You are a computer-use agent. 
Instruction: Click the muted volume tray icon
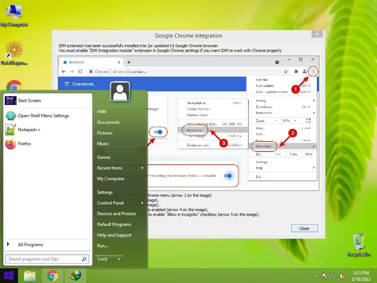pos(342,276)
